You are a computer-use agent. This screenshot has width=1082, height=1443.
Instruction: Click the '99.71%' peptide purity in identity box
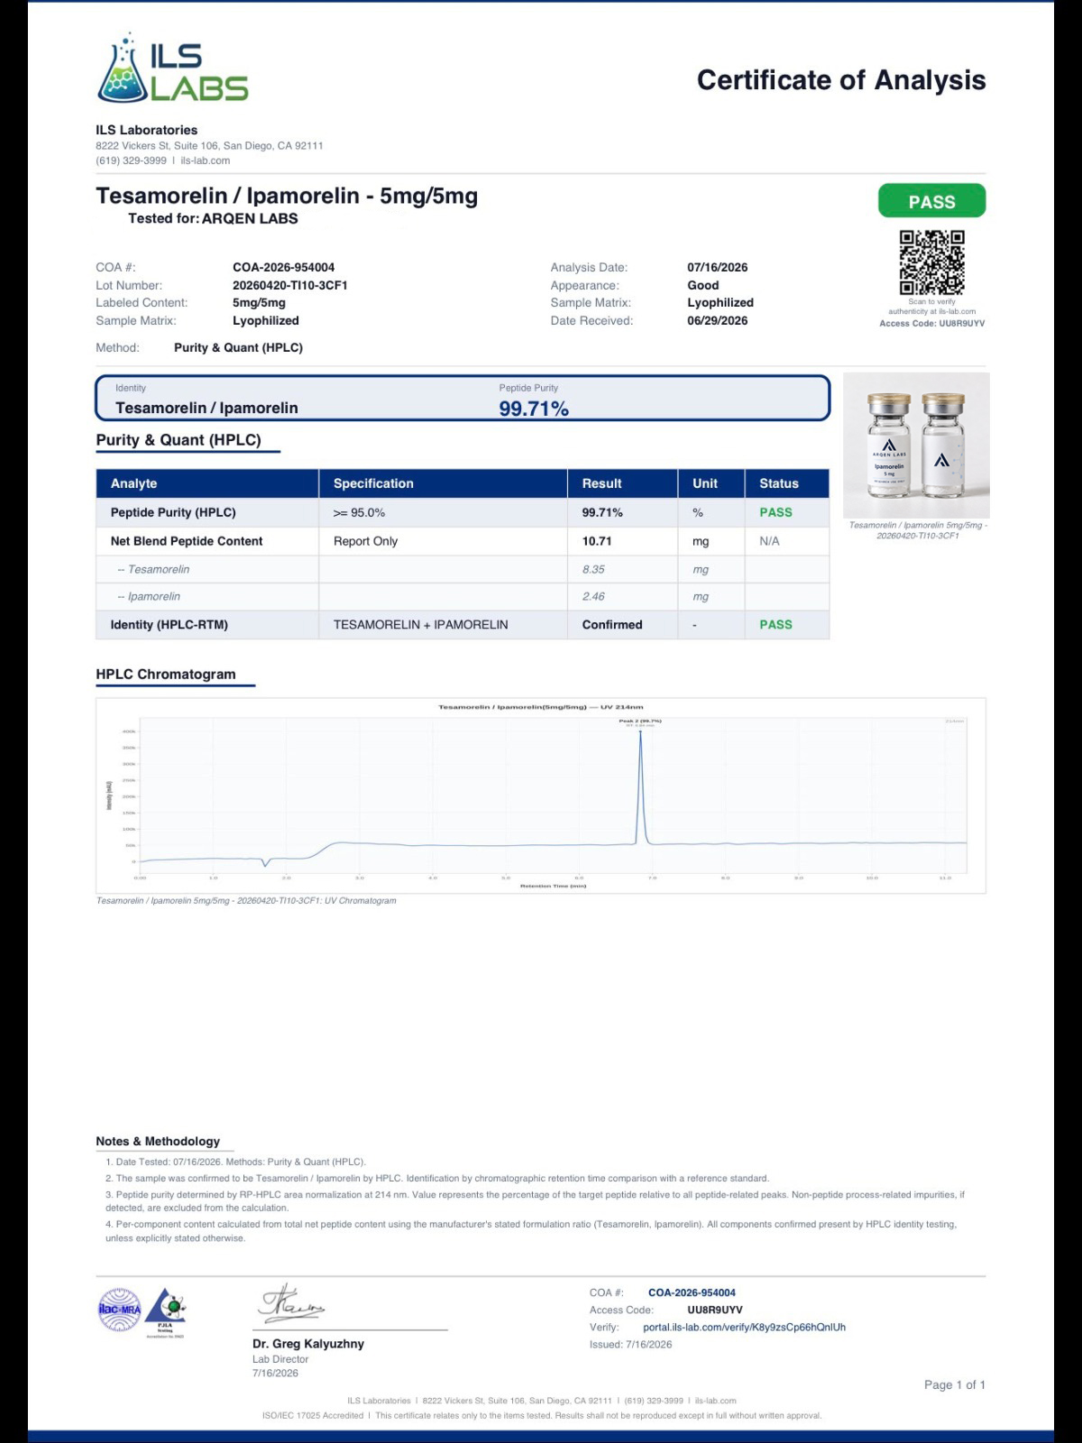534,409
